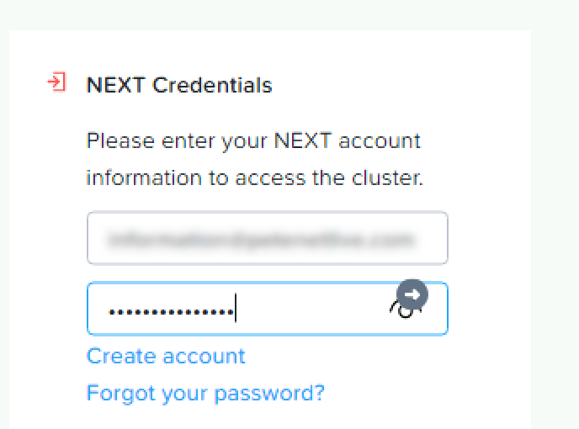
Task: Select the NEXT Credentials heading
Action: [179, 85]
